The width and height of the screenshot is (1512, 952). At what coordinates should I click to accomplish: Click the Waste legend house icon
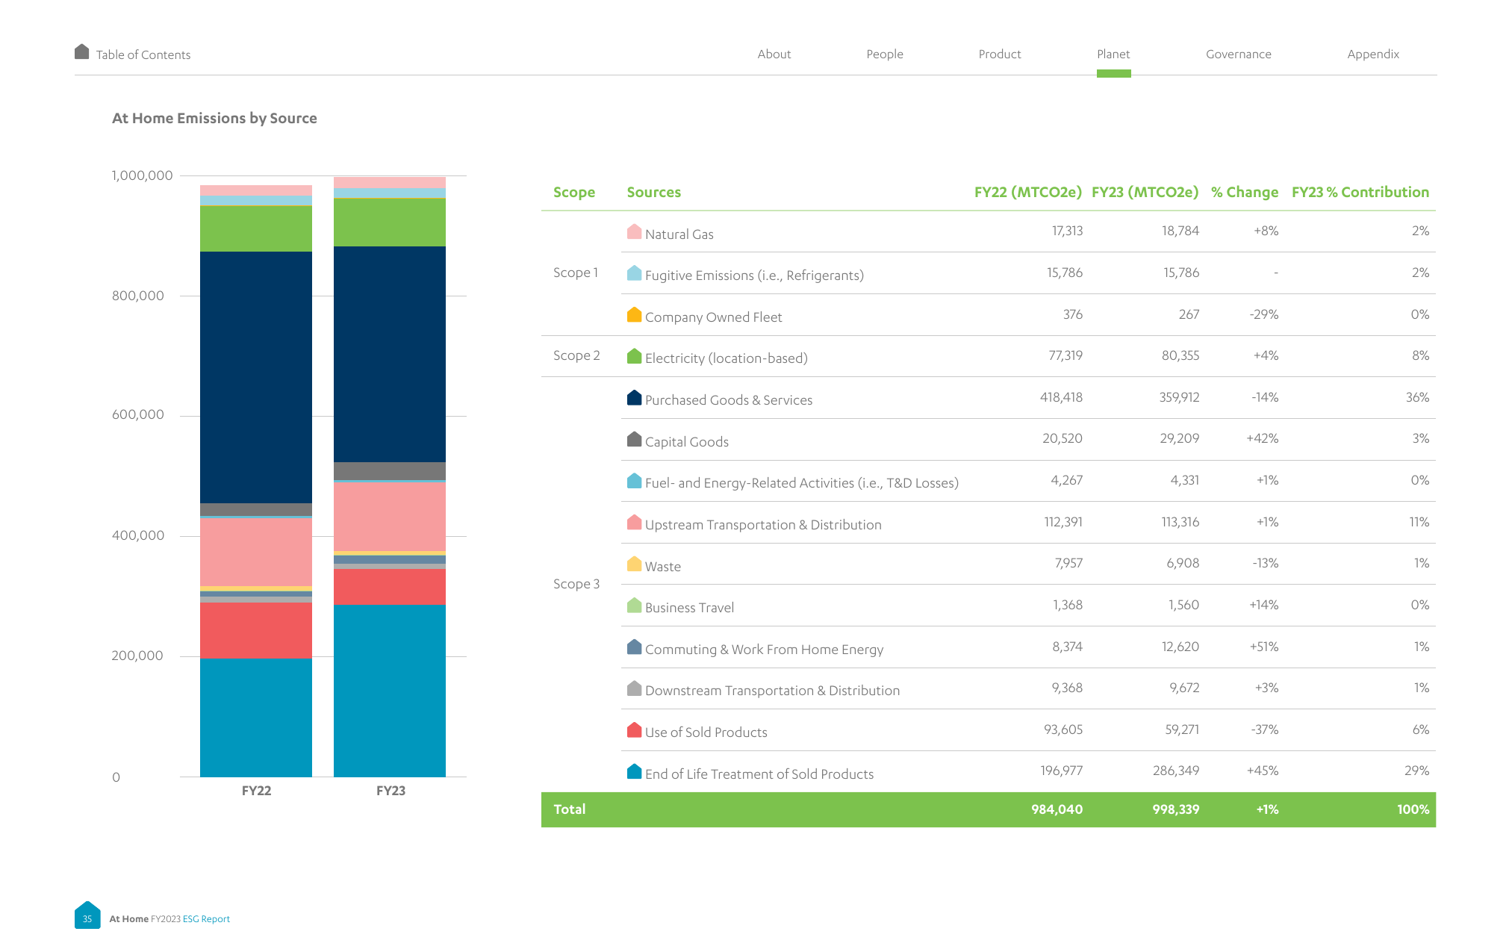635,564
